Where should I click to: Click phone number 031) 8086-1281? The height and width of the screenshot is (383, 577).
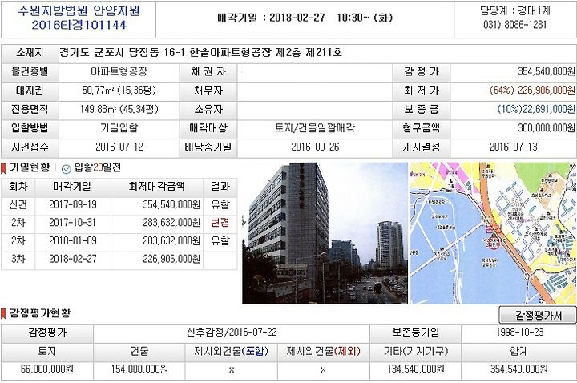(514, 25)
